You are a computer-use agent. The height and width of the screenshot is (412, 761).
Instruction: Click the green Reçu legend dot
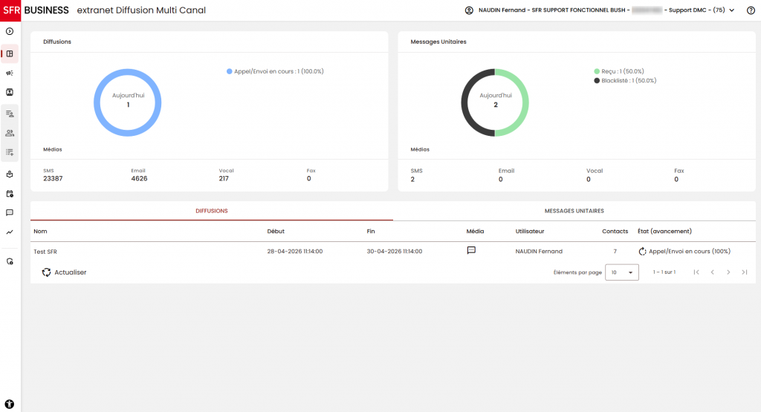pos(597,71)
